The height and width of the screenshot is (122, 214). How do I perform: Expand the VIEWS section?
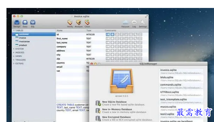click(x=14, y=56)
